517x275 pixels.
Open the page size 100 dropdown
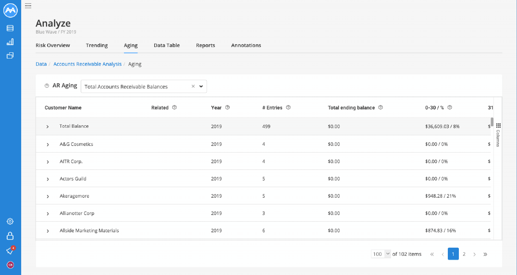click(381, 254)
